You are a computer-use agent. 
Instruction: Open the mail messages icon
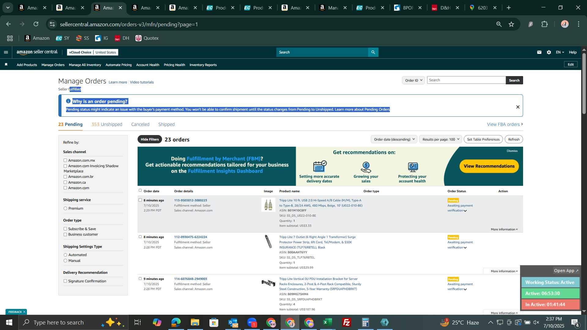click(539, 52)
